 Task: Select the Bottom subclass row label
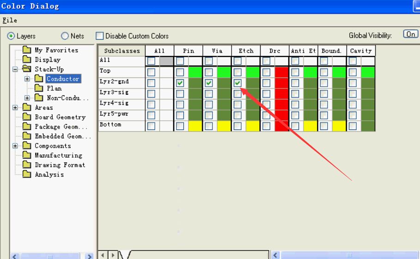[110, 124]
